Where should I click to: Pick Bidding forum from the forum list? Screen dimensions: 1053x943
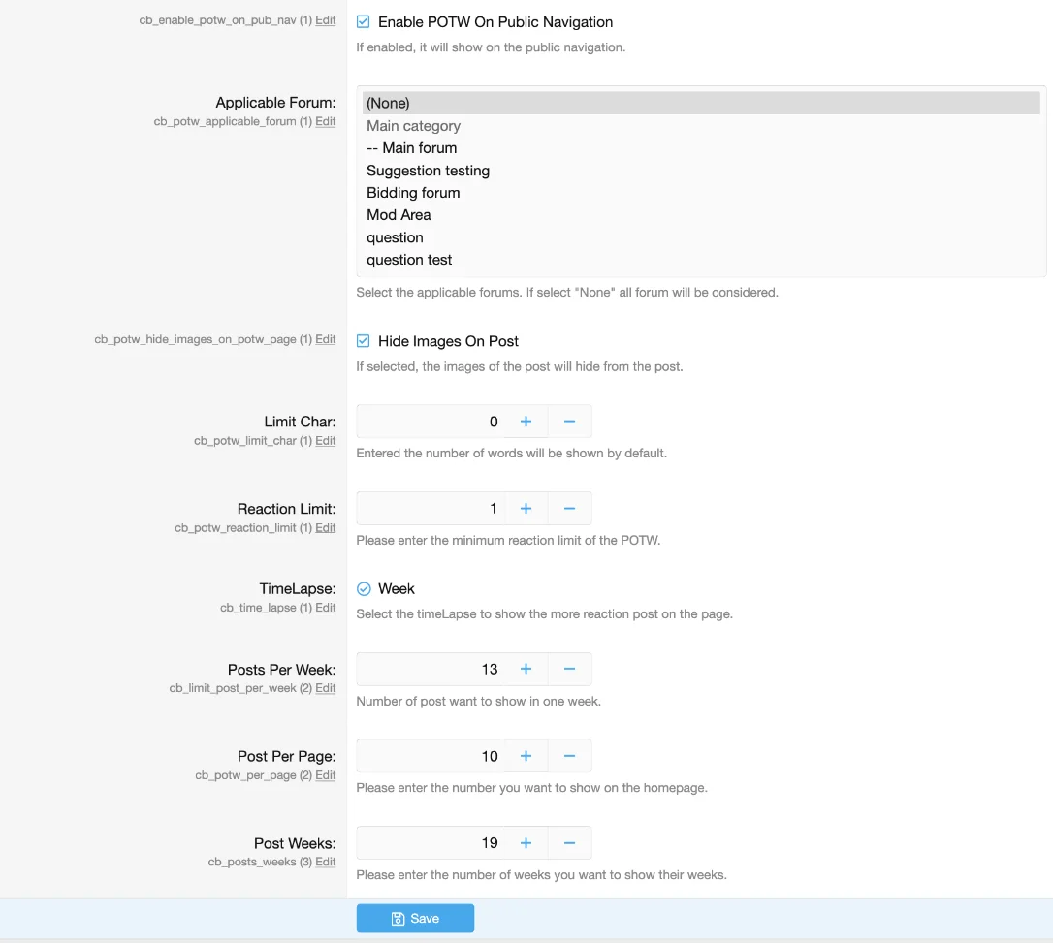[x=413, y=193]
